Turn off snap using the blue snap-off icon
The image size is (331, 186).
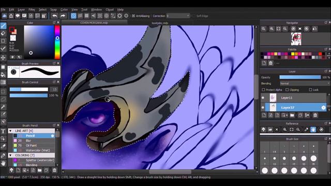tap(73, 16)
